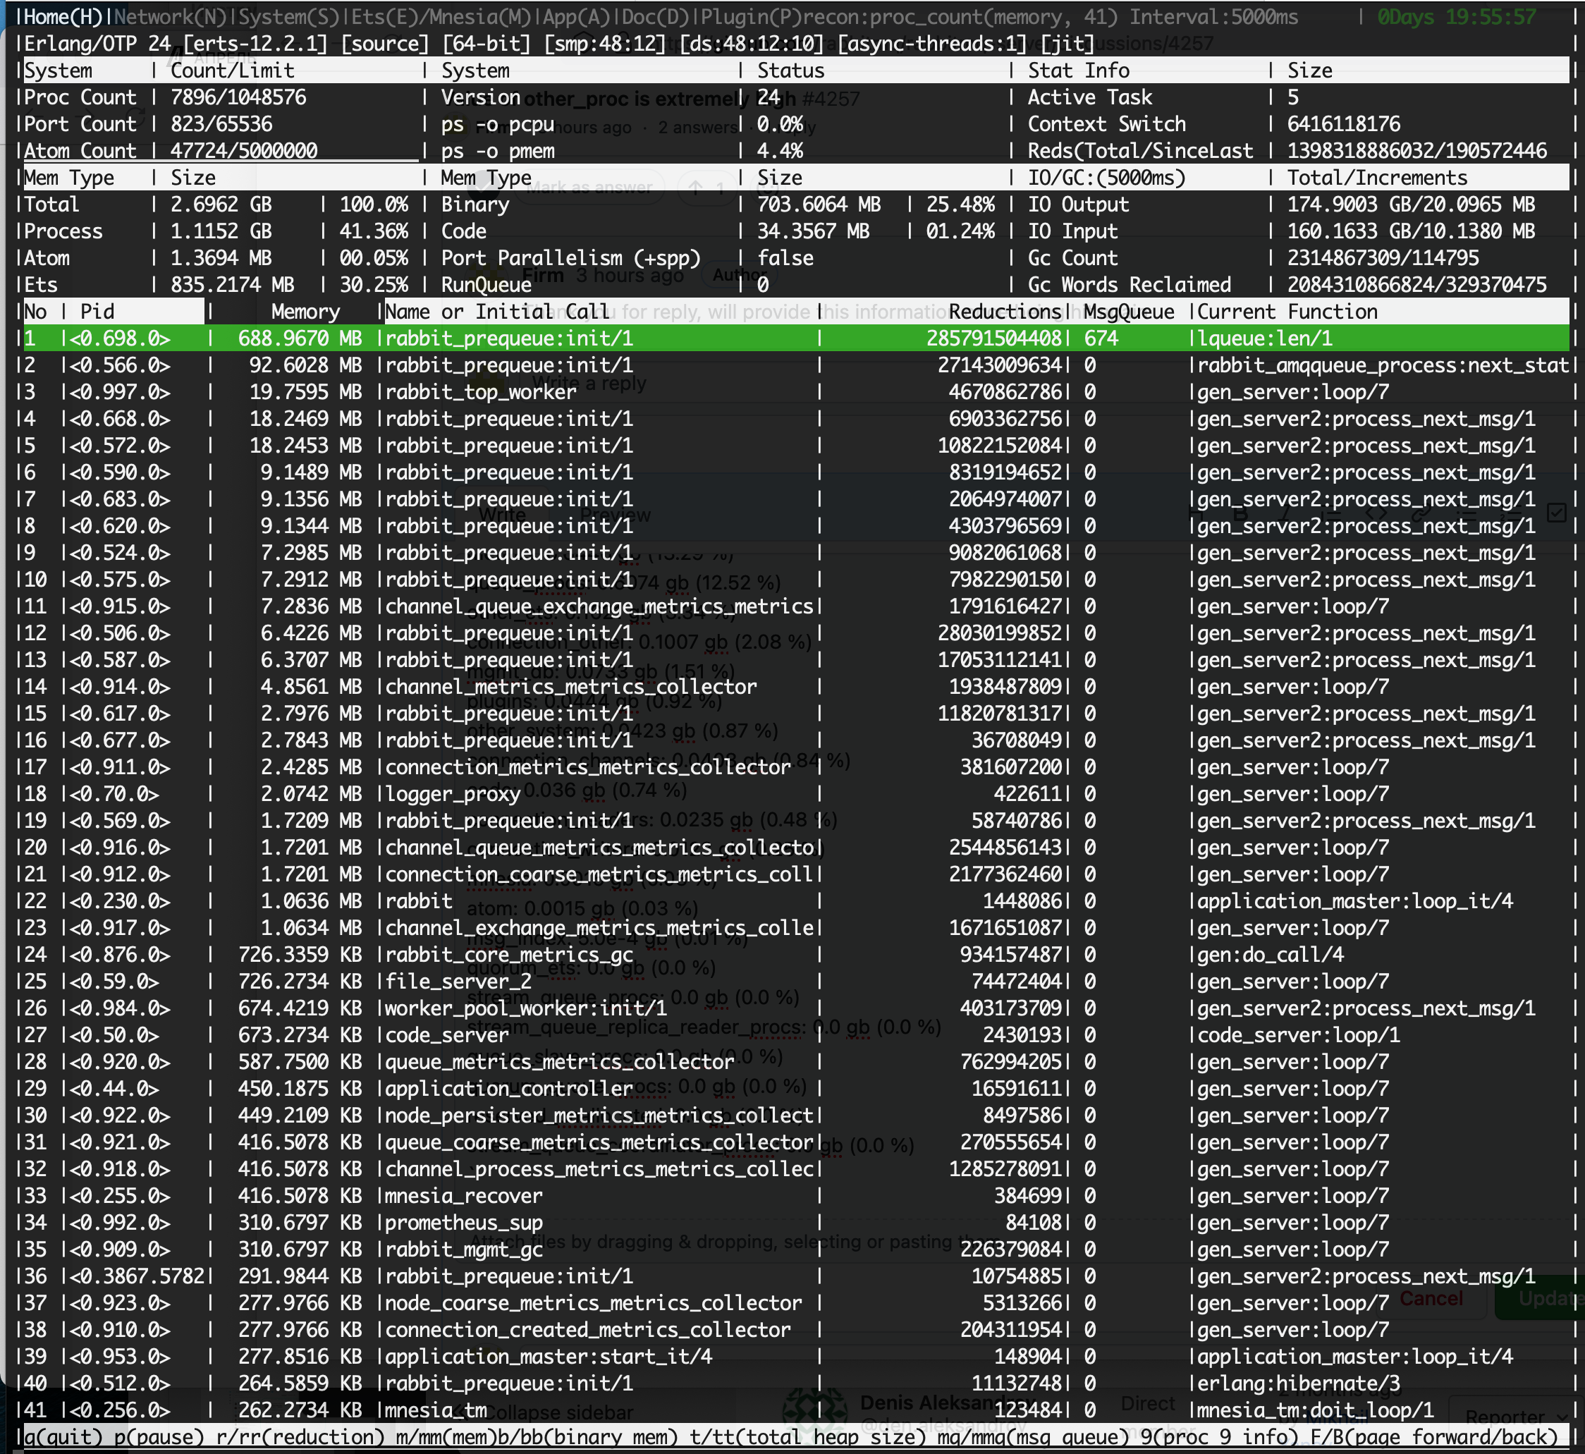The width and height of the screenshot is (1585, 1454).
Task: Click IO Input total value
Action: tap(1411, 231)
